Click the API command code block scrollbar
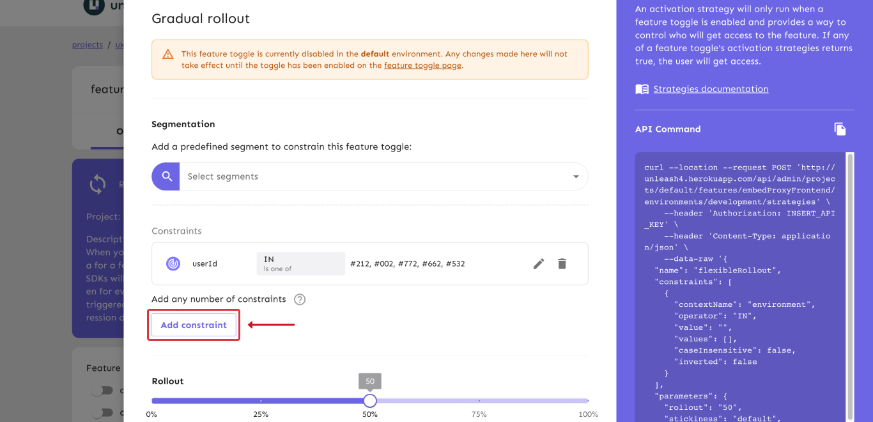The width and height of the screenshot is (873, 422). pyautogui.click(x=850, y=281)
